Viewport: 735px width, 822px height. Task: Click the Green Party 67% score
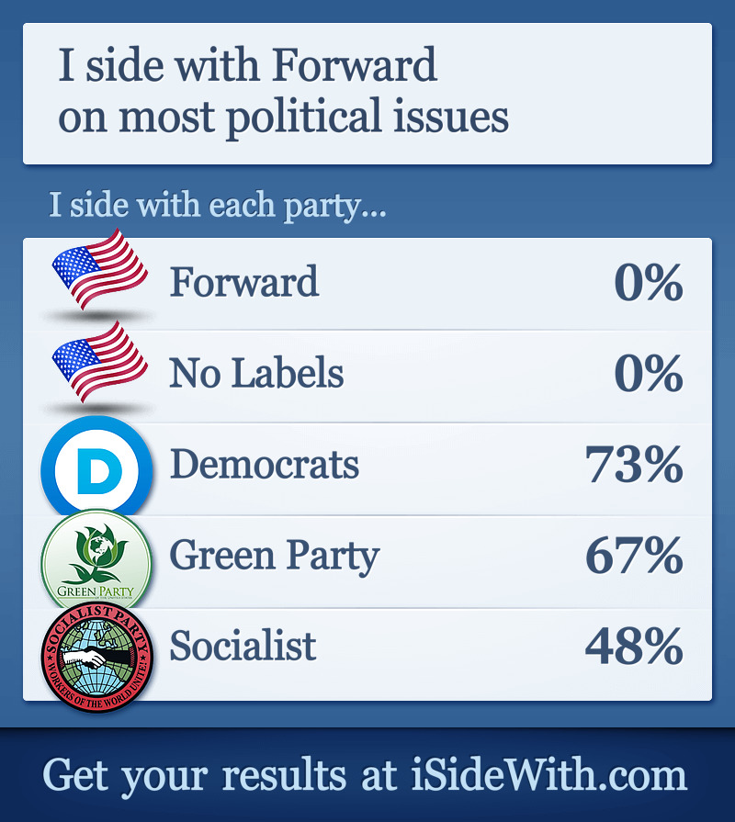pyautogui.click(x=634, y=556)
